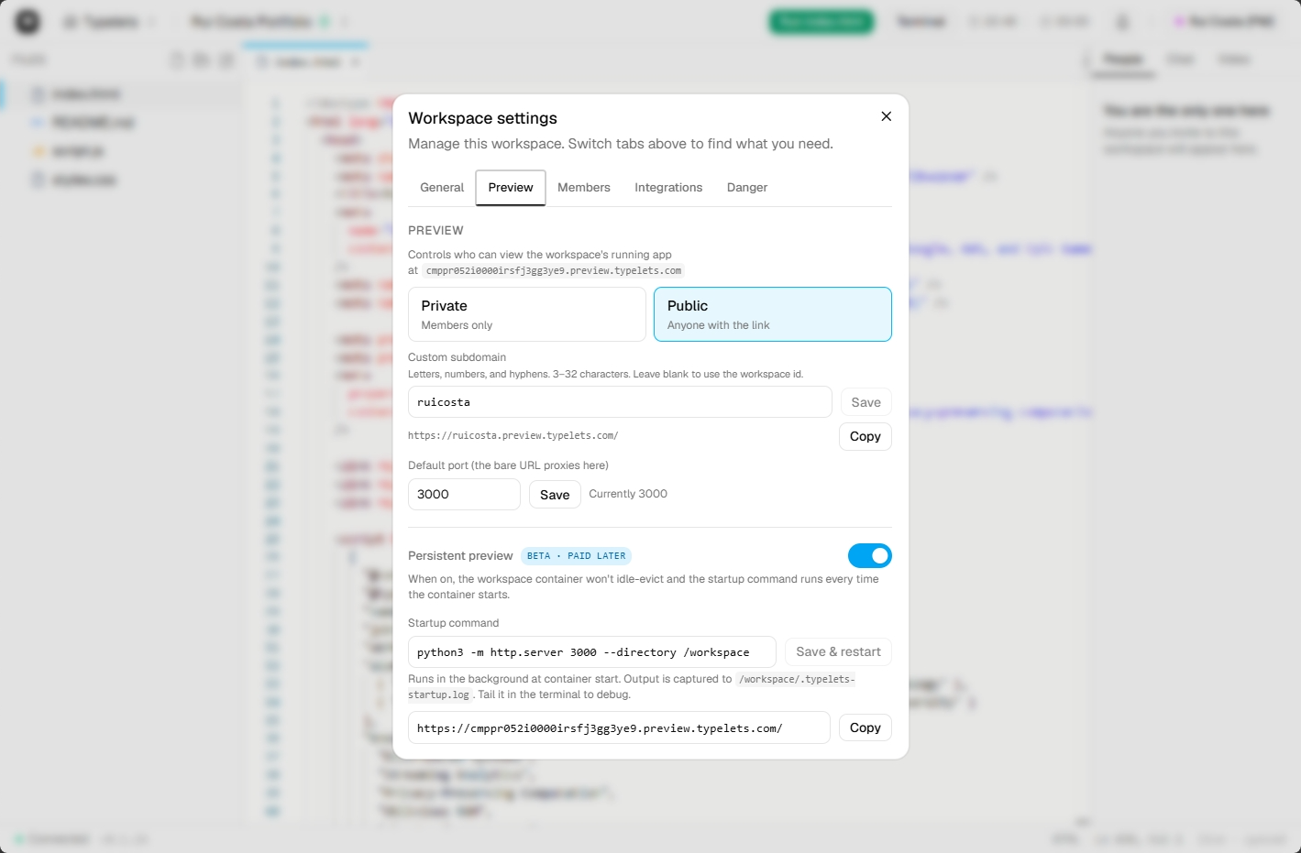Edit the startup command field
The width and height of the screenshot is (1301, 853).
pyautogui.click(x=592, y=652)
